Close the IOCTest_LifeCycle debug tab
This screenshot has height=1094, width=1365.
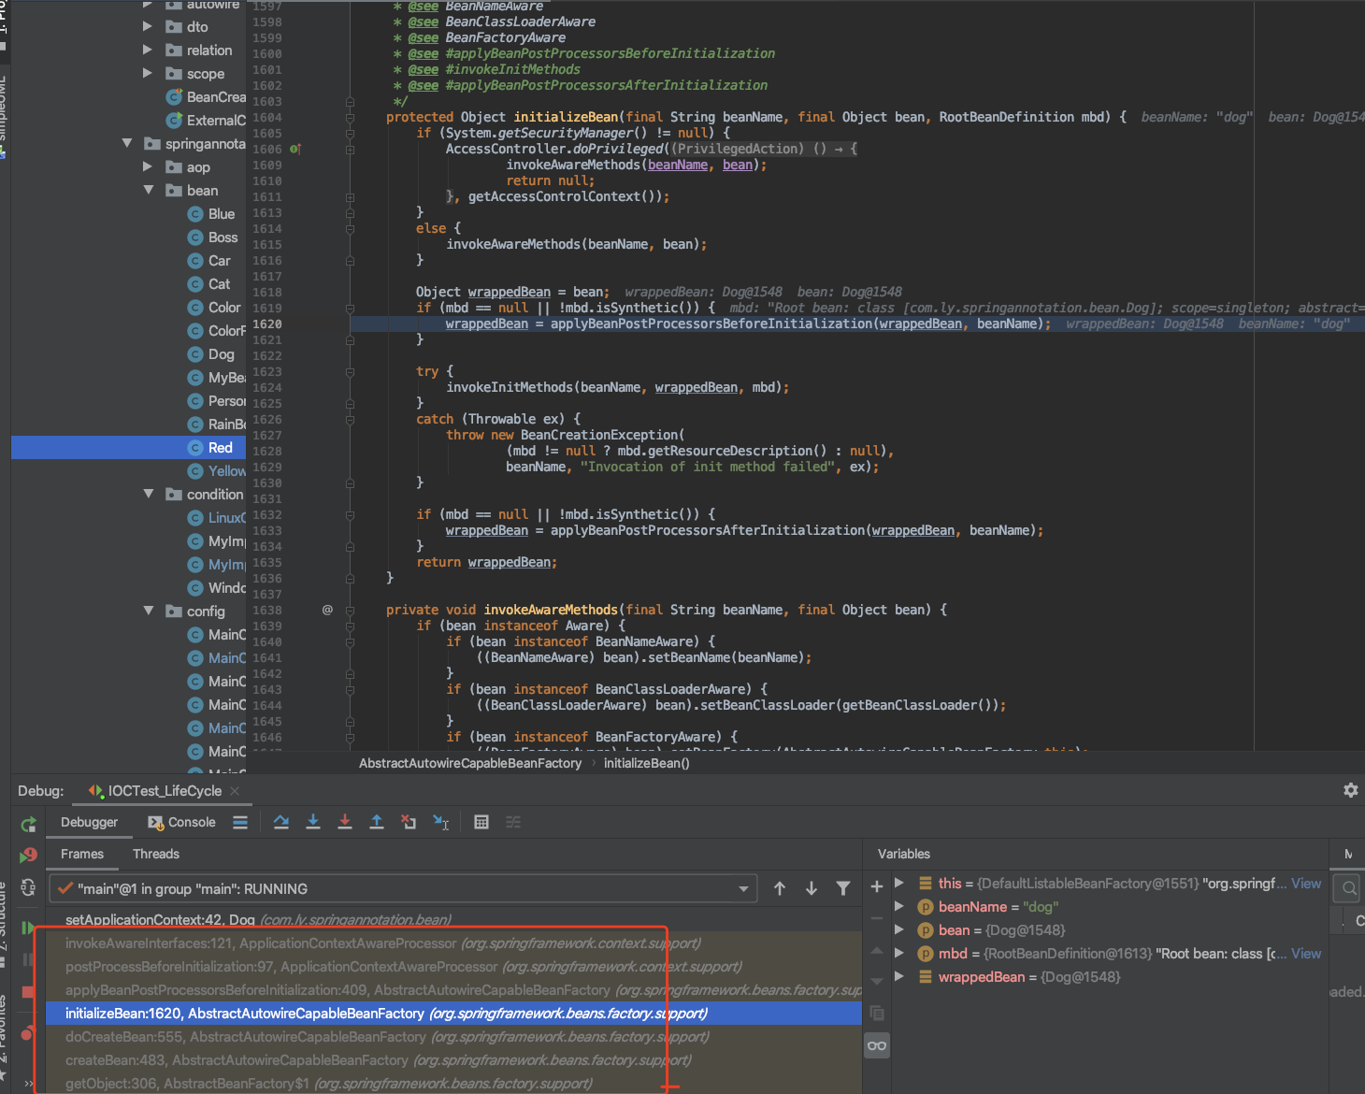235,791
